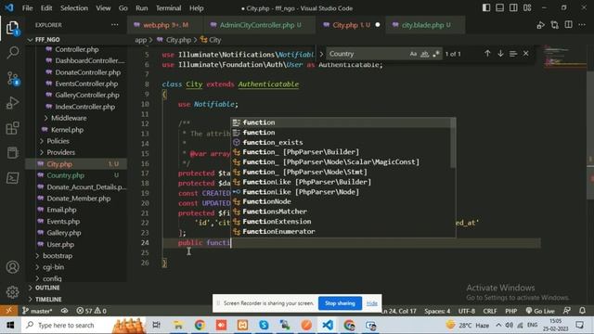Toggle find in selection icon
The image size is (594, 334).
513,54
